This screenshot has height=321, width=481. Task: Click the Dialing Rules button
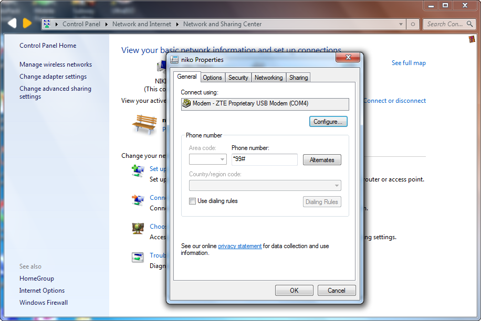click(322, 202)
